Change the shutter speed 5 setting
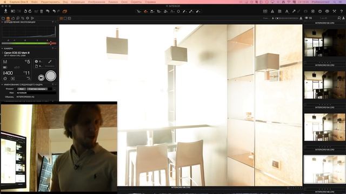Screen dimensions: 346x194 (28, 61)
